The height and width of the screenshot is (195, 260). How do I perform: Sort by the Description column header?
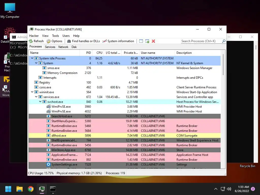pyautogui.click(x=198, y=53)
